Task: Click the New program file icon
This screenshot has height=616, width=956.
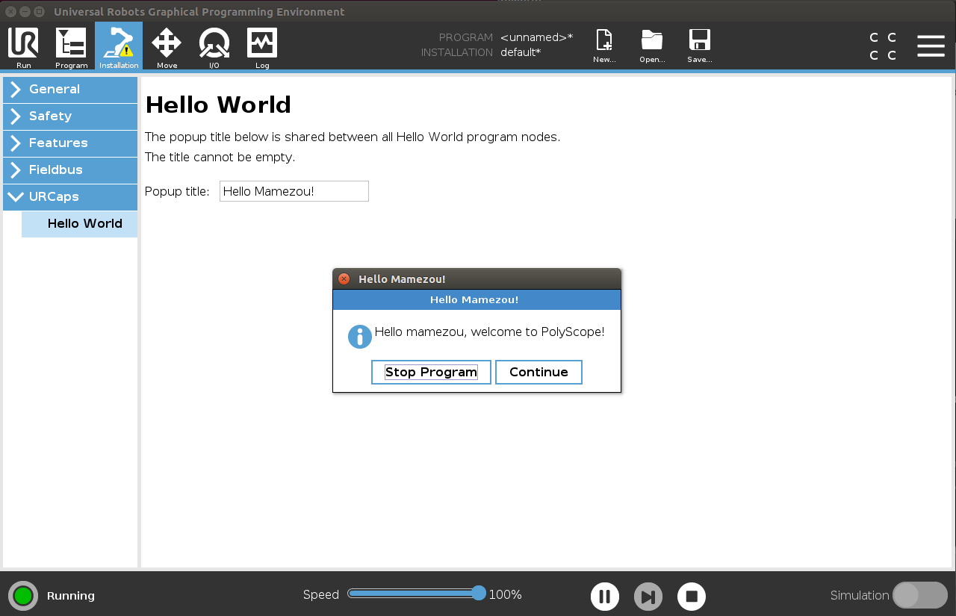Action: coord(604,42)
